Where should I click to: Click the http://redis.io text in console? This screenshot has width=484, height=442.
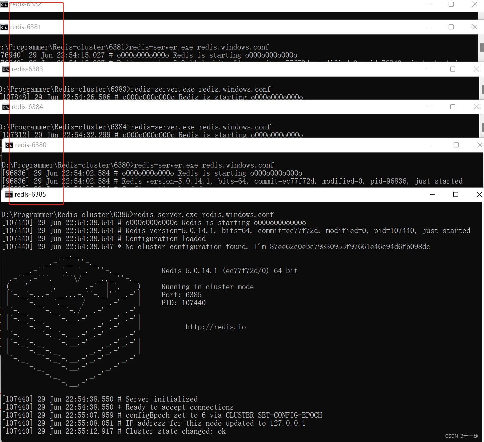(x=216, y=327)
